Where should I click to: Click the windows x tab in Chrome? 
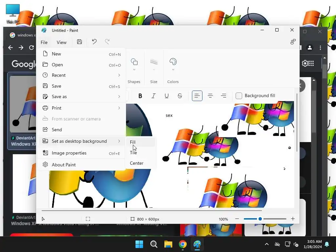22,35
